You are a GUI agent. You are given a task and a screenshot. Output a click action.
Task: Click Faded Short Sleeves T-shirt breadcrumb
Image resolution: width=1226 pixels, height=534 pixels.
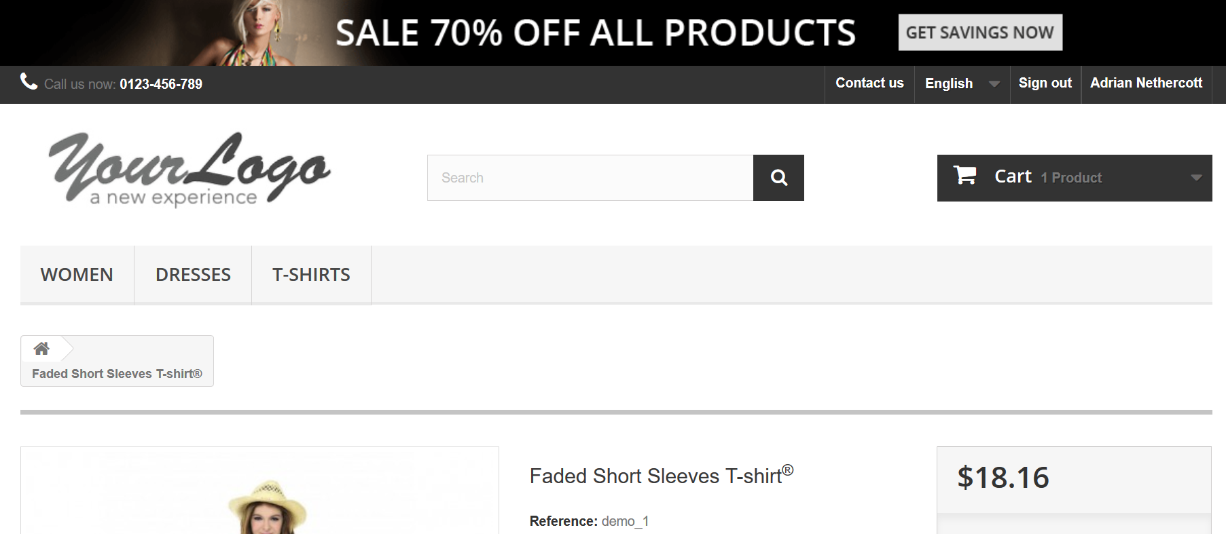coord(117,374)
